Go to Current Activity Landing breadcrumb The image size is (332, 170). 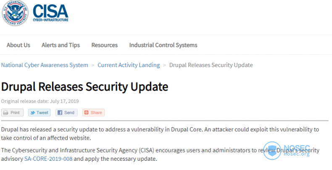pyautogui.click(x=129, y=65)
